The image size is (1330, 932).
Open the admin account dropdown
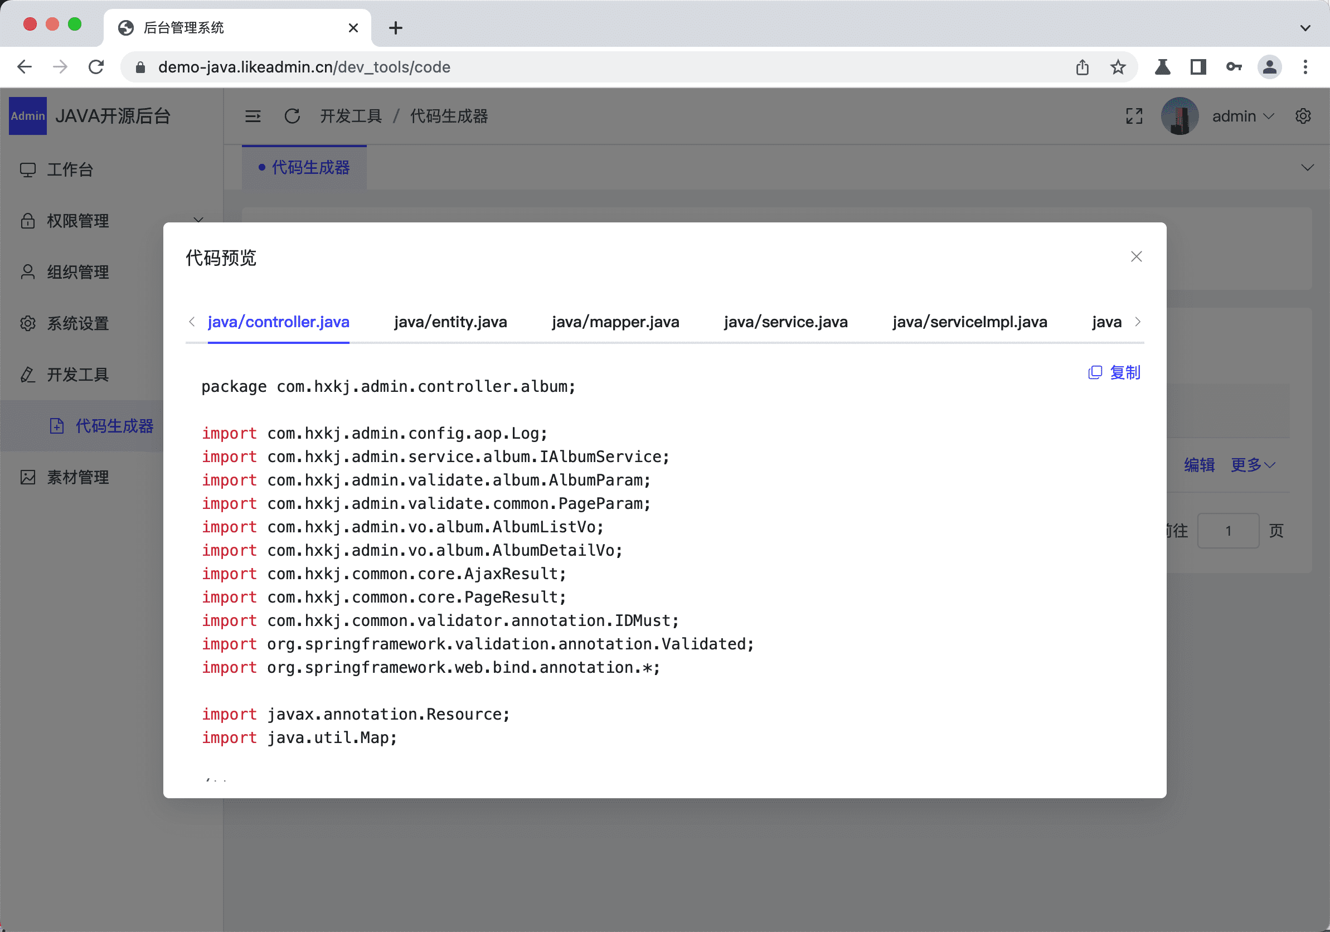(x=1243, y=116)
